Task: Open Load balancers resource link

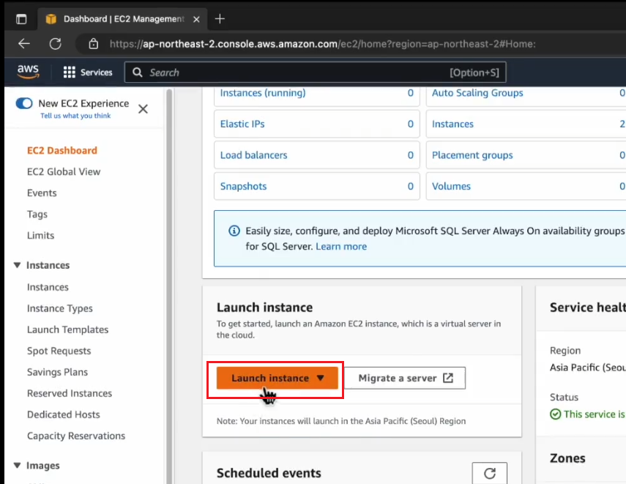Action: coord(254,155)
